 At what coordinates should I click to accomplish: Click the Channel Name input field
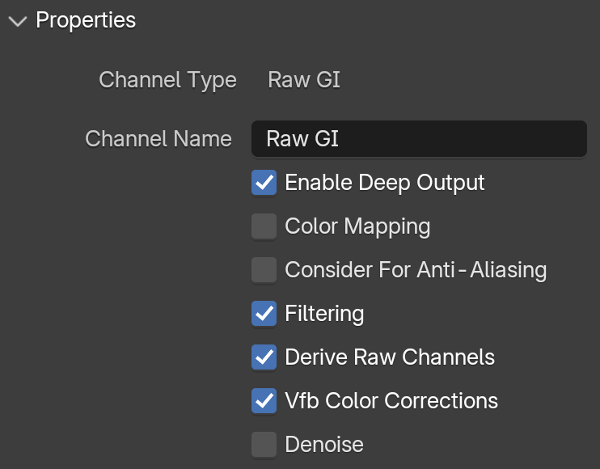point(419,138)
